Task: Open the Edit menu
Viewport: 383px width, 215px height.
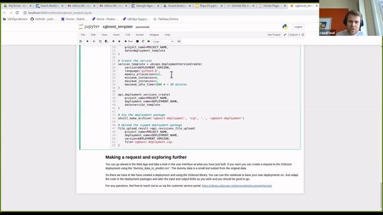Action: click(93, 35)
